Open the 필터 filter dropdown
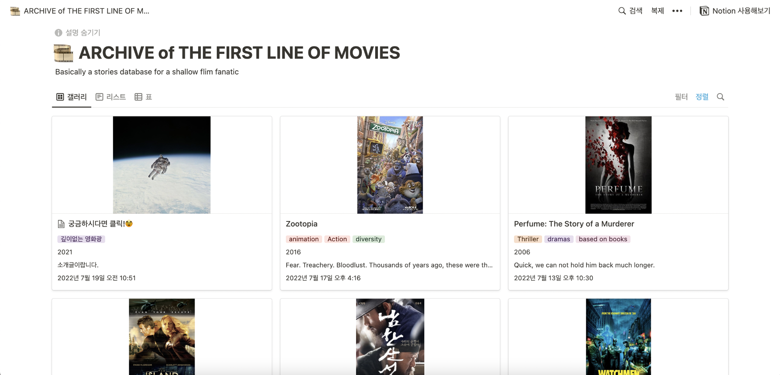The height and width of the screenshot is (375, 780). (681, 97)
